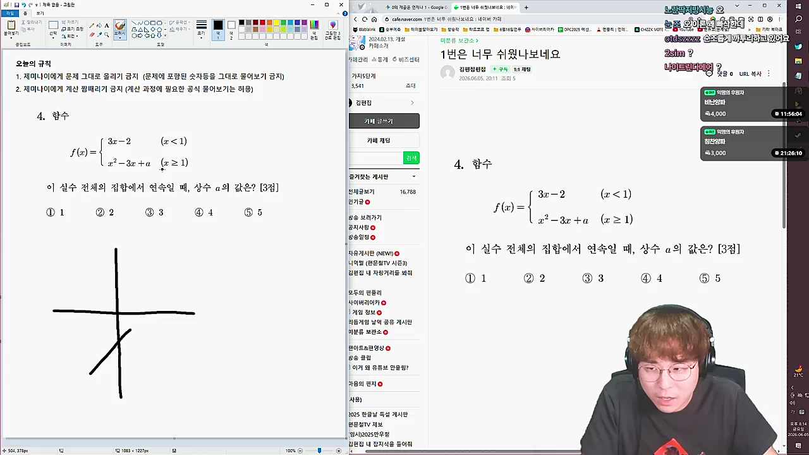Screen dimensions: 809x455
Task: Click the green 검색 search button
Action: (x=411, y=158)
